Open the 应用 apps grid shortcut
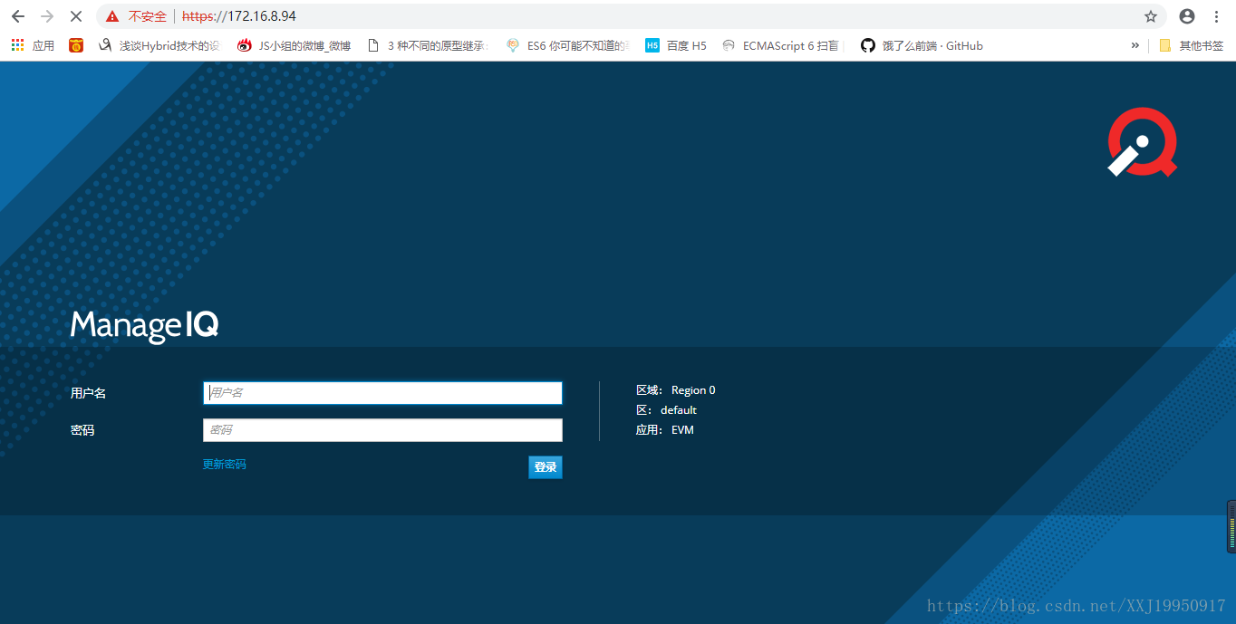The image size is (1236, 624). pos(33,45)
